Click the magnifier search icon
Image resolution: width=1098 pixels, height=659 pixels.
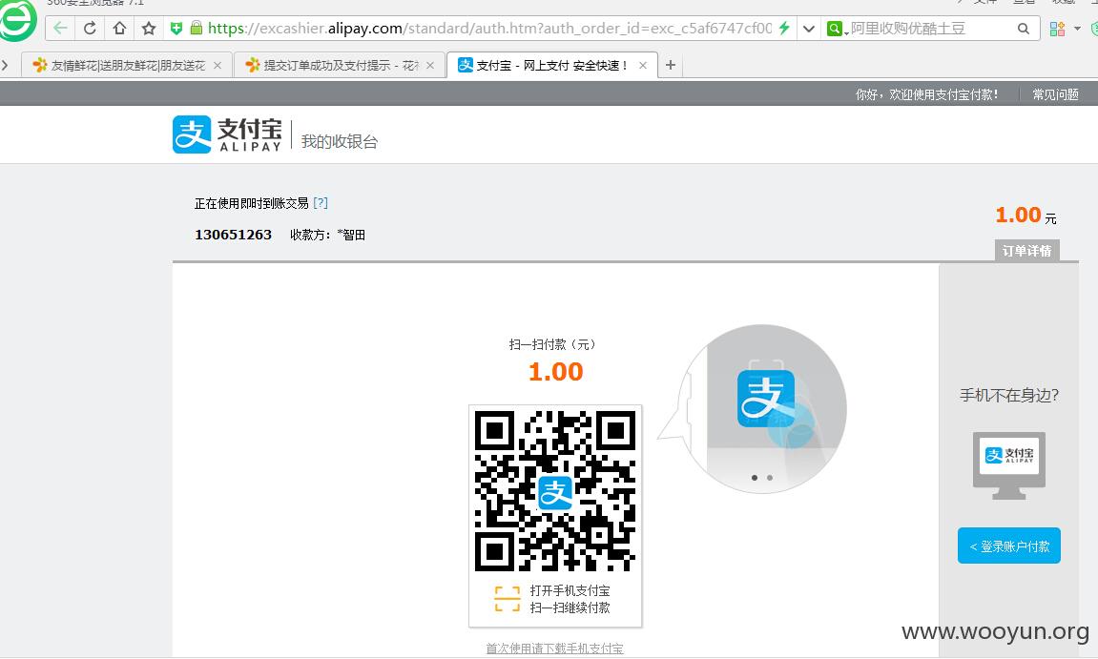(1023, 29)
